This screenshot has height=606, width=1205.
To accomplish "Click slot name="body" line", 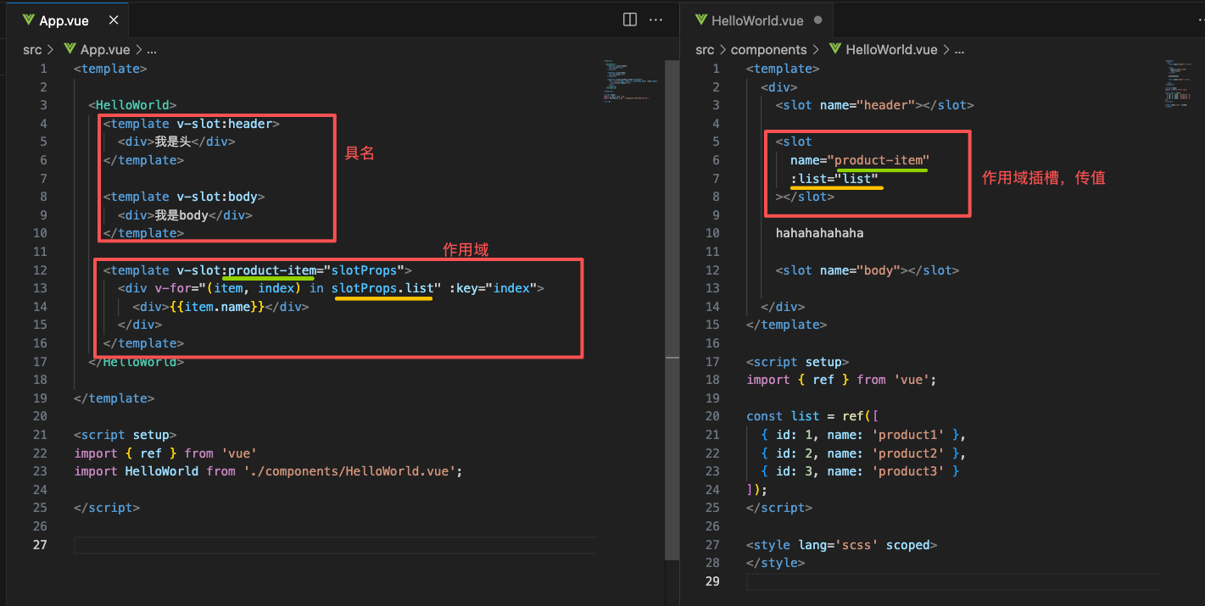I will coord(867,270).
